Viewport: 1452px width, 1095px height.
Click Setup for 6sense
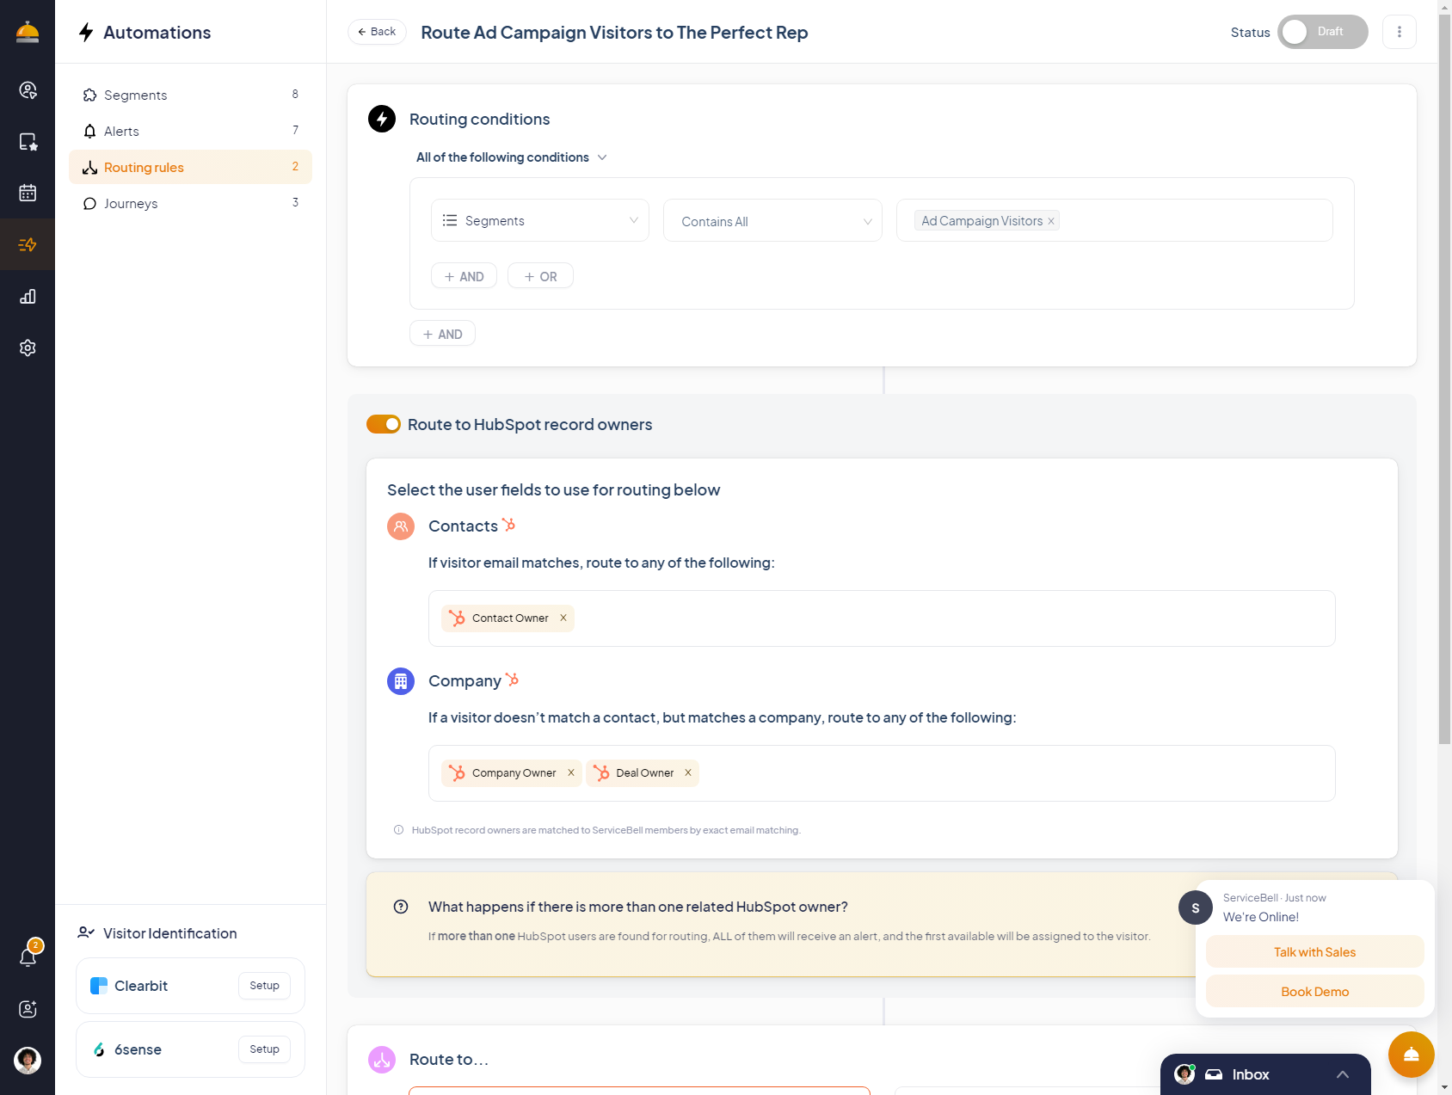point(264,1049)
